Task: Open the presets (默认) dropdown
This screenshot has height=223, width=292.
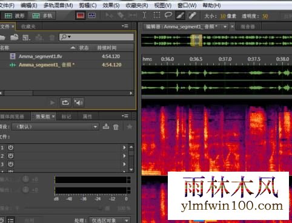Action: 56,127
